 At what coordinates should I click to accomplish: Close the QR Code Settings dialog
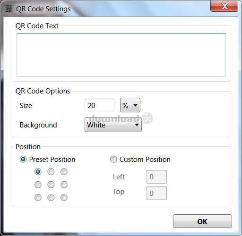coord(224,6)
